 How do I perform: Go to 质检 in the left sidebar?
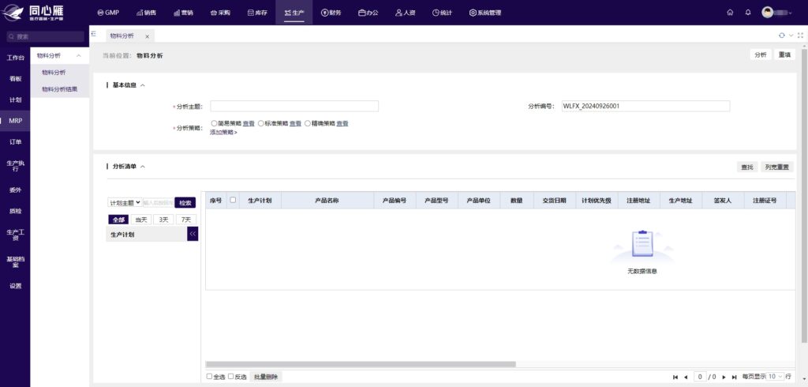15,211
